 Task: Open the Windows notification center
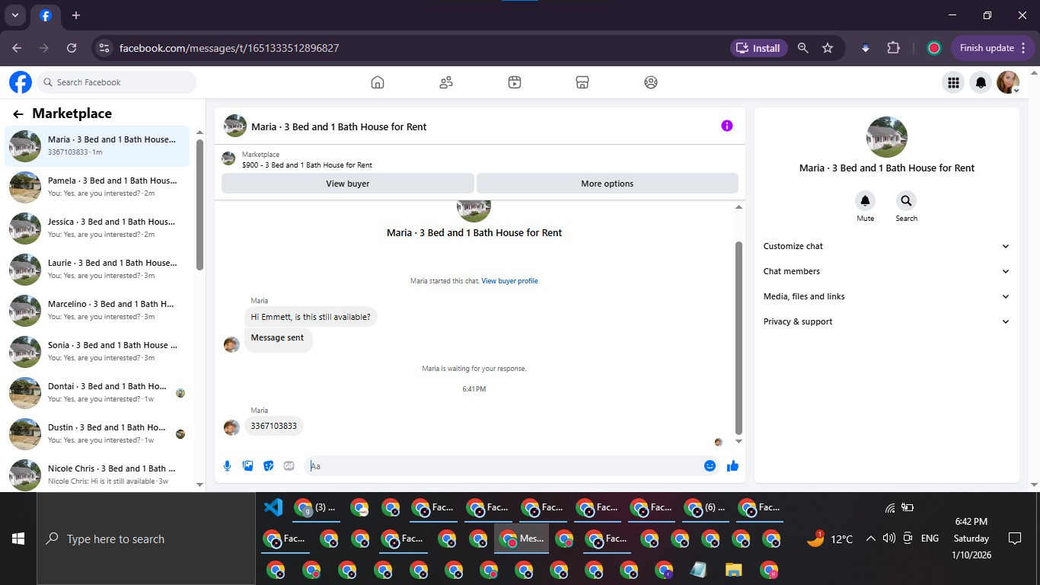1014,539
